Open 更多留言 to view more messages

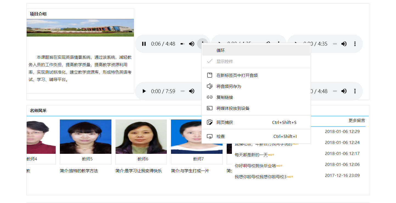(x=357, y=120)
